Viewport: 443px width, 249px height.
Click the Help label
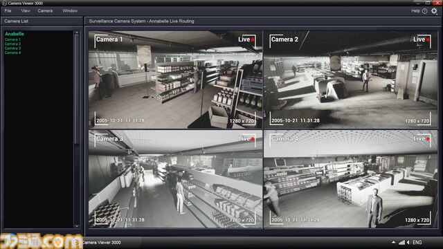coord(415,11)
